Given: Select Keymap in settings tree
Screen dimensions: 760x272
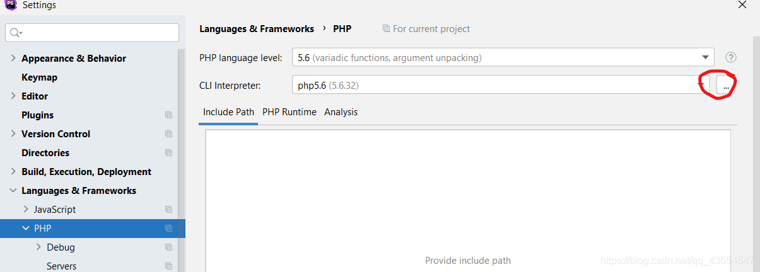Looking at the screenshot, I should click(x=39, y=77).
